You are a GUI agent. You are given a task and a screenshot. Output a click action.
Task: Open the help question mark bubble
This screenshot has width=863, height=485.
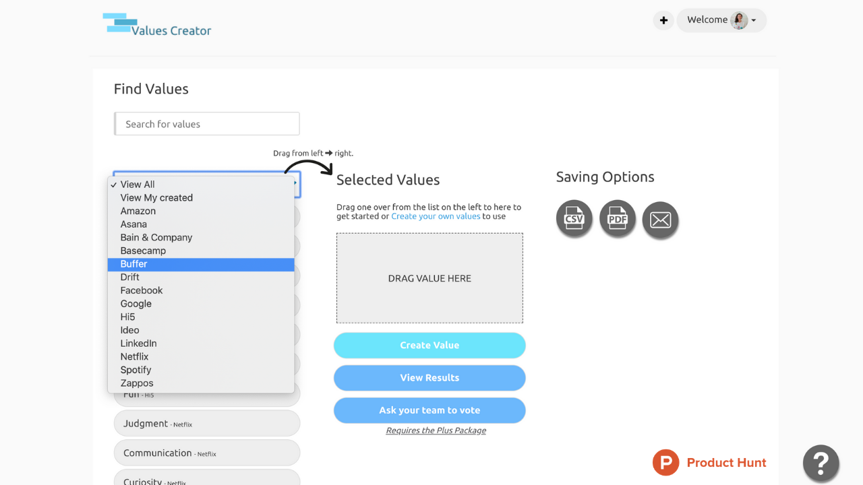(821, 463)
